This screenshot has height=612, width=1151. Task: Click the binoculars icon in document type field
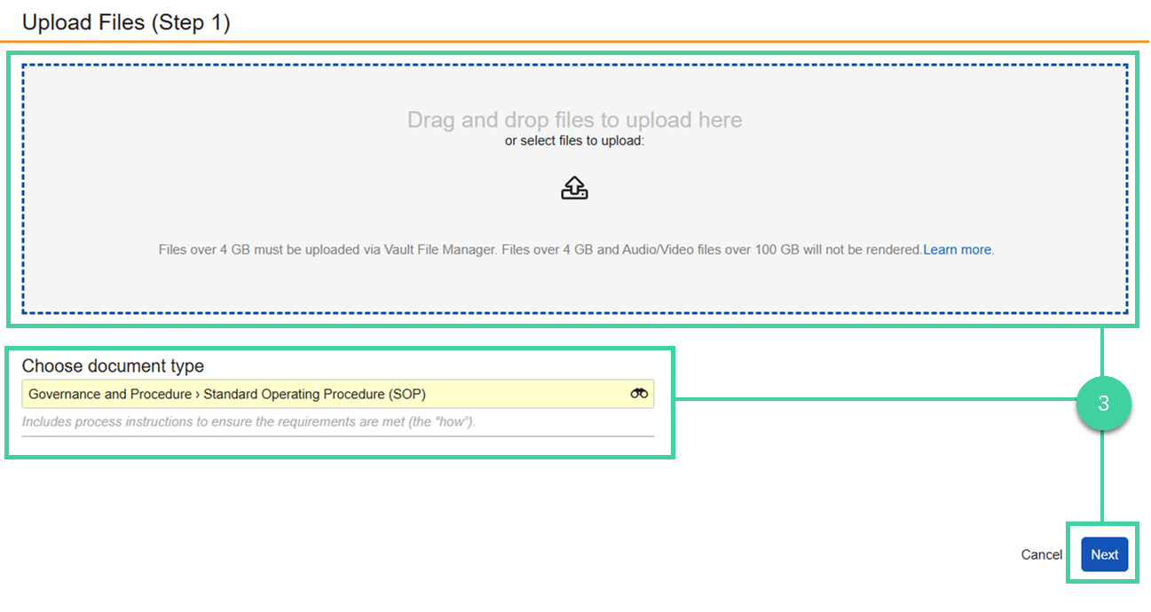coord(639,394)
